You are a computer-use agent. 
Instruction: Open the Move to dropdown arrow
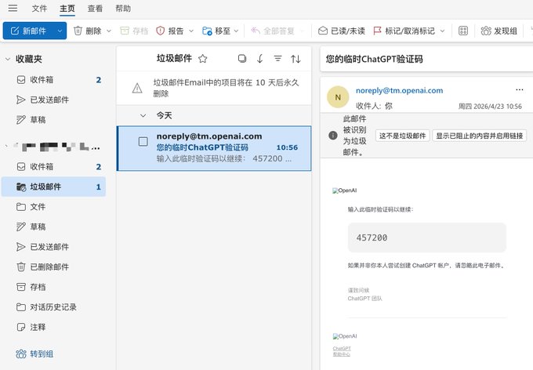tap(236, 31)
